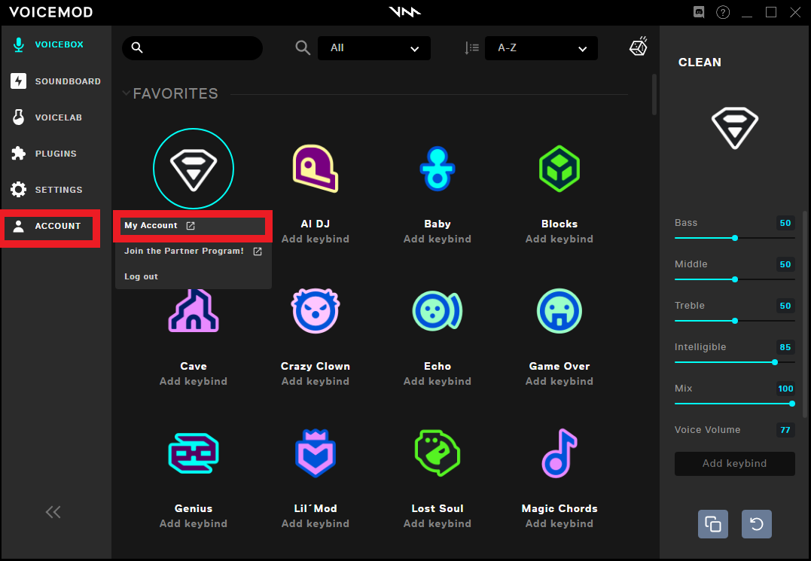
Task: Open the Discord icon in title bar
Action: [x=698, y=12]
